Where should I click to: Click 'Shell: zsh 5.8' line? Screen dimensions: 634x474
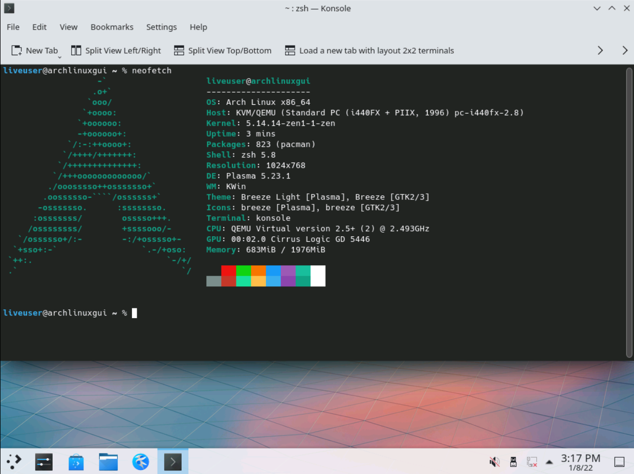coord(241,155)
